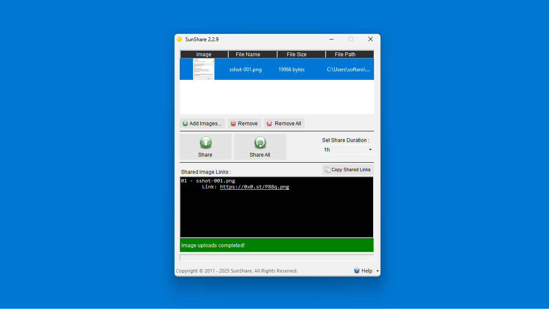Click the File Path column header

tap(345, 55)
